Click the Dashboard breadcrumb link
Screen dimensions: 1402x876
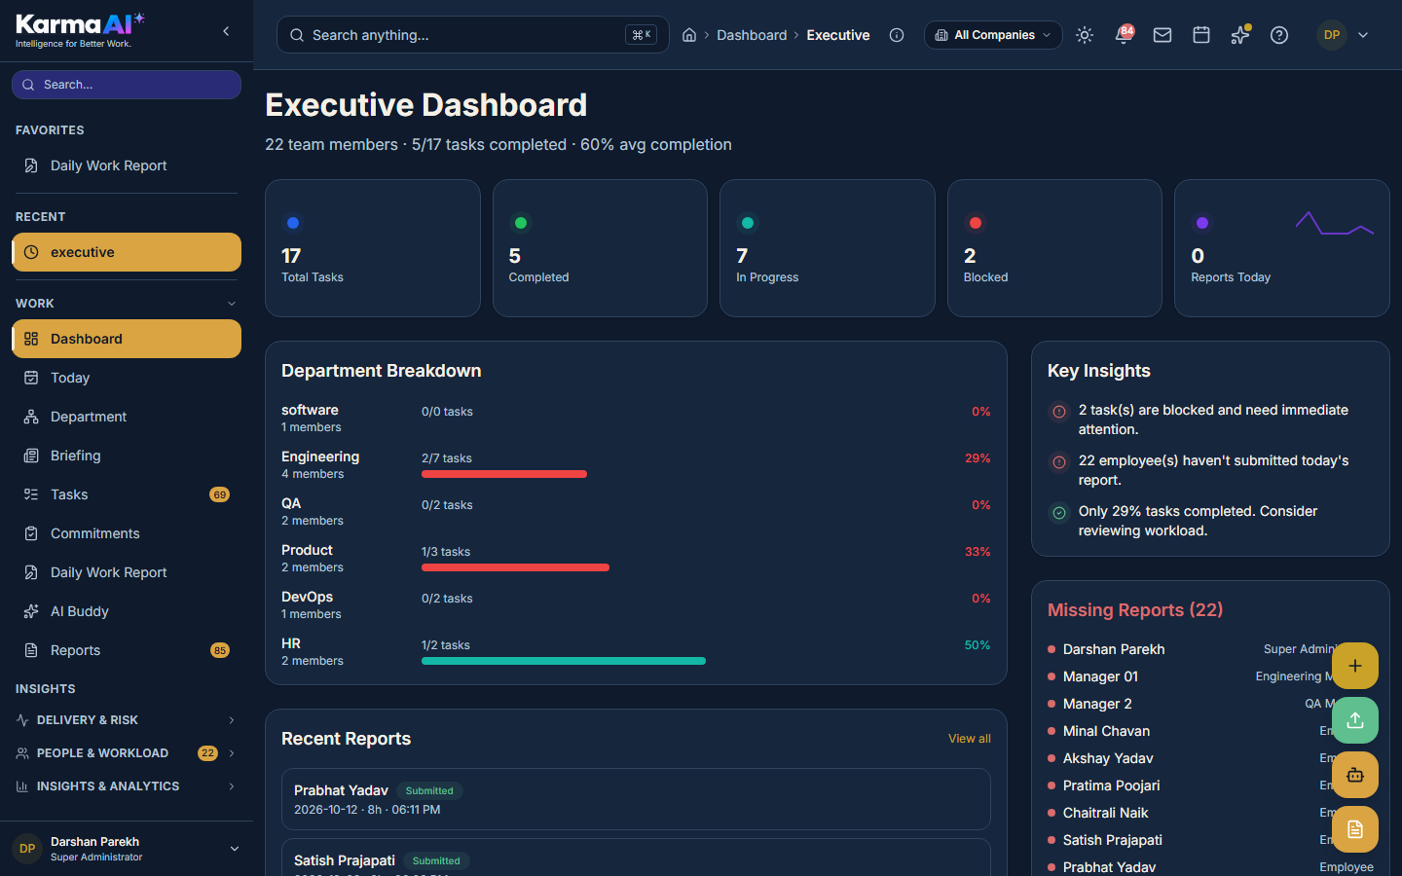coord(752,35)
